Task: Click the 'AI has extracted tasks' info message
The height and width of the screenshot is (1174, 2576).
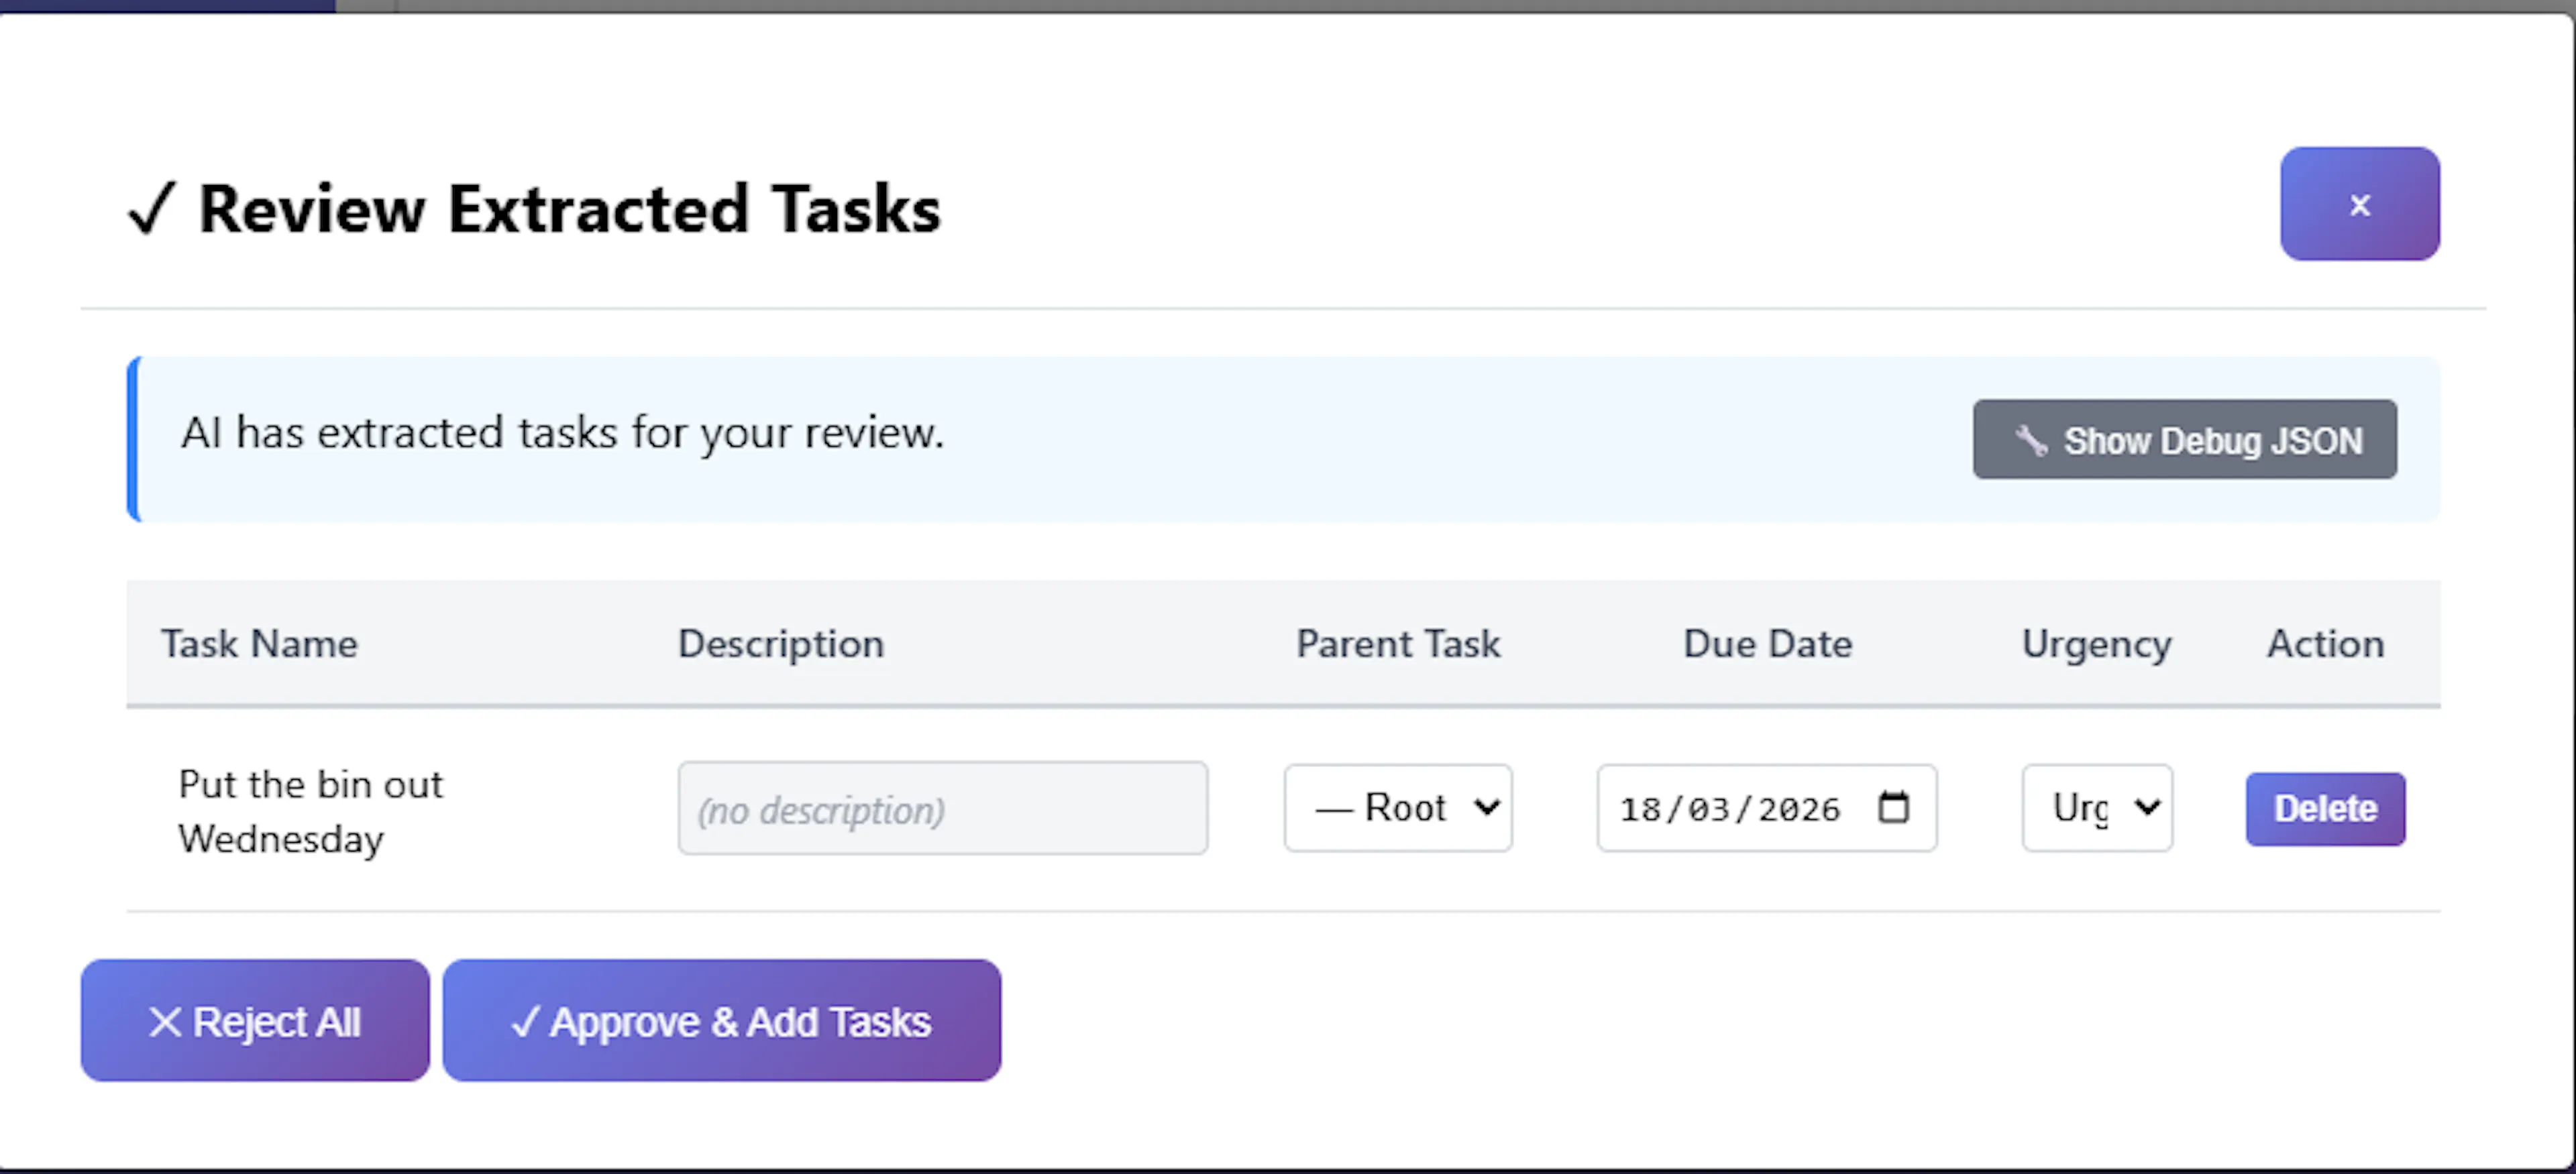Action: (562, 432)
